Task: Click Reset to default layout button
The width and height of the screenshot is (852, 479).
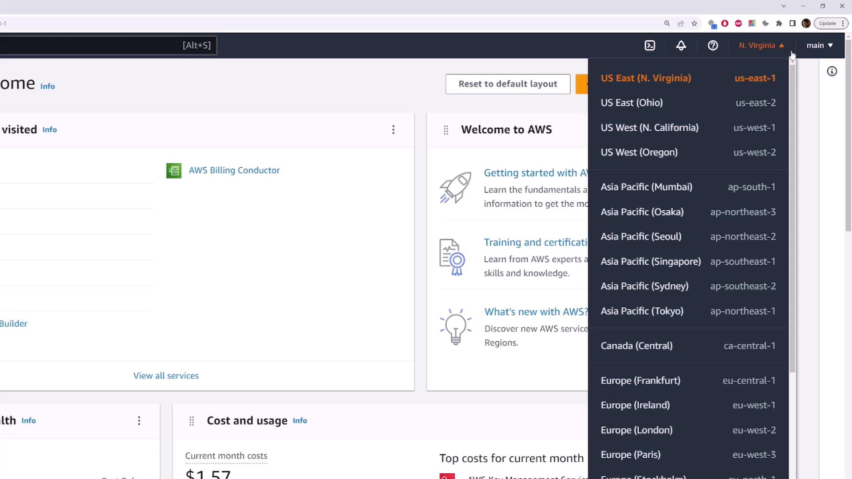Action: tap(508, 84)
